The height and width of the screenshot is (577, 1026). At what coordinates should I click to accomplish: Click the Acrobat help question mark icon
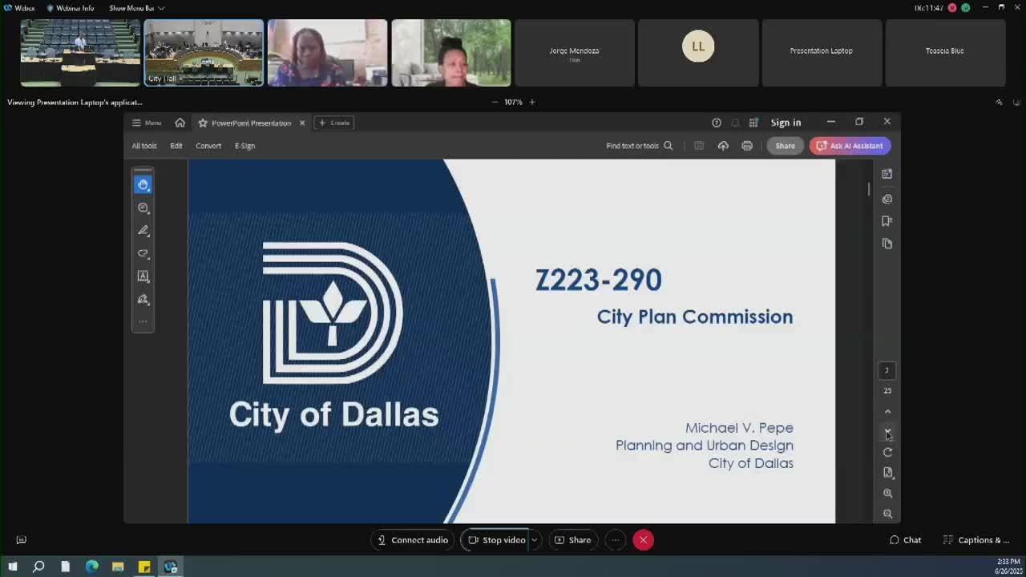pos(717,123)
